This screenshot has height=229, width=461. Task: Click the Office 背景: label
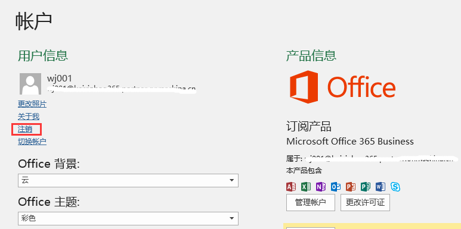click(x=49, y=164)
